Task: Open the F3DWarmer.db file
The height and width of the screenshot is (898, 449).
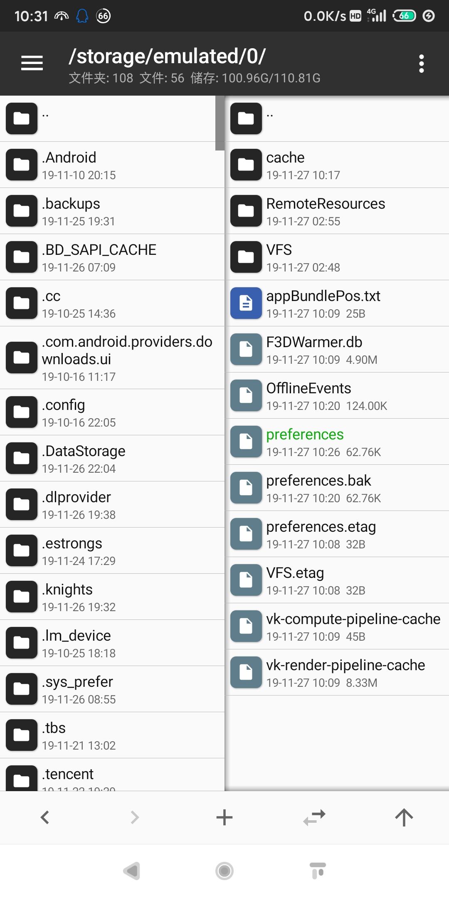Action: (337, 350)
